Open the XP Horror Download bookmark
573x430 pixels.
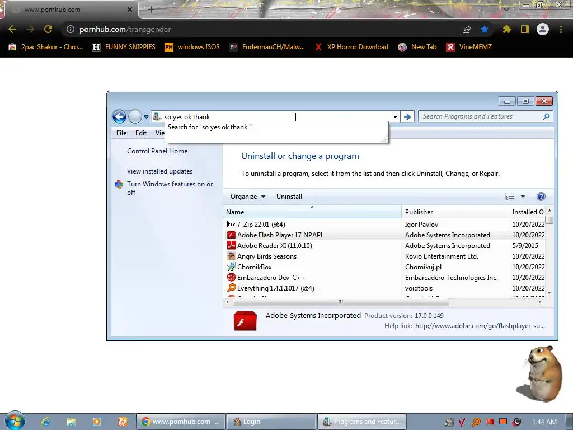click(x=352, y=47)
